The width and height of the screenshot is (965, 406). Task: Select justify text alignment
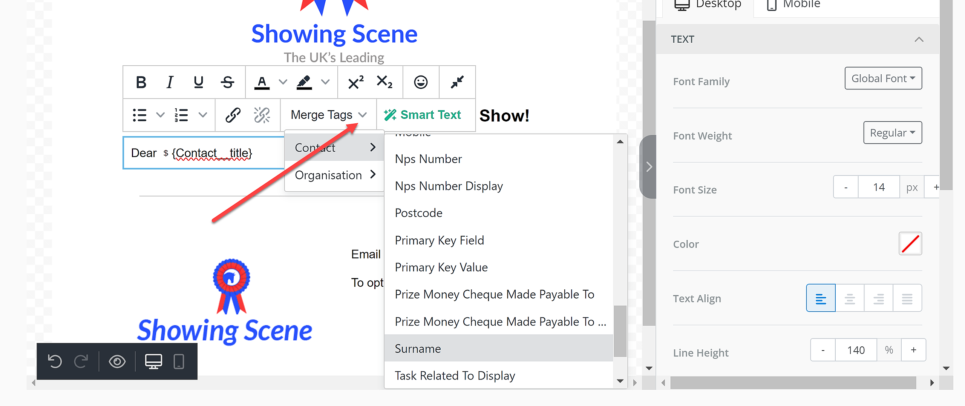coord(907,298)
